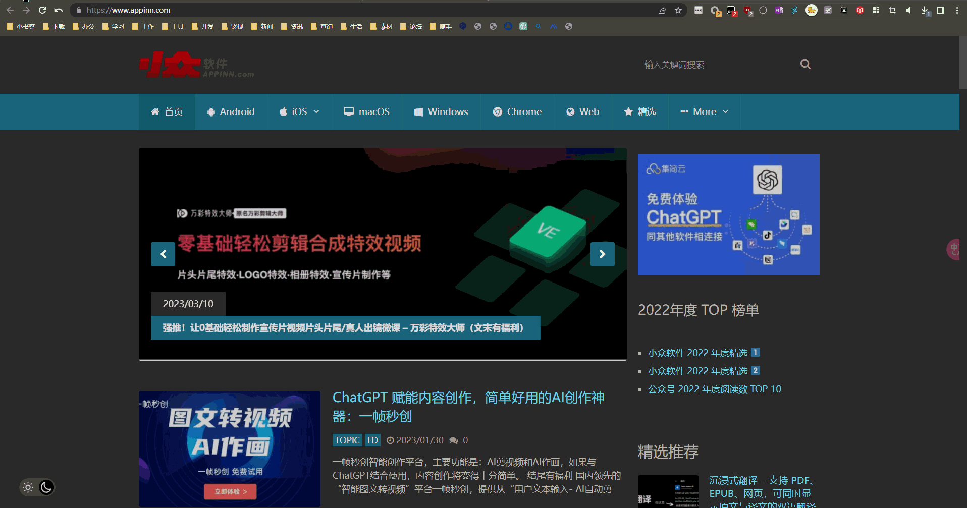Screen dimensions: 967x508
Task: Expand the More navigation dropdown
Action: click(x=704, y=112)
